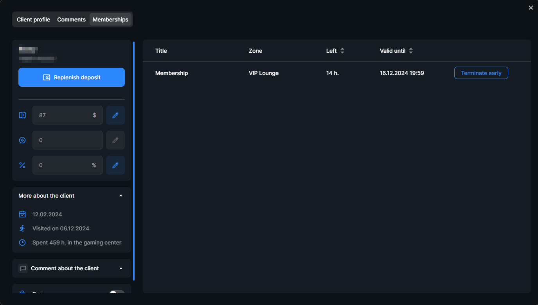This screenshot has width=538, height=305.
Task: Click Terminate early for the Membership
Action: (481, 73)
